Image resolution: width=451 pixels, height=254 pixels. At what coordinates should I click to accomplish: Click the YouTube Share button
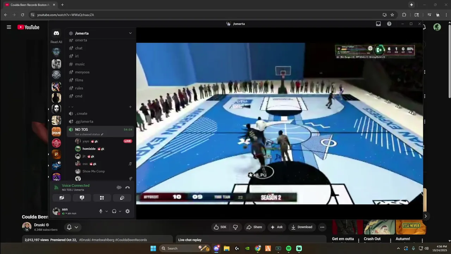click(x=254, y=227)
